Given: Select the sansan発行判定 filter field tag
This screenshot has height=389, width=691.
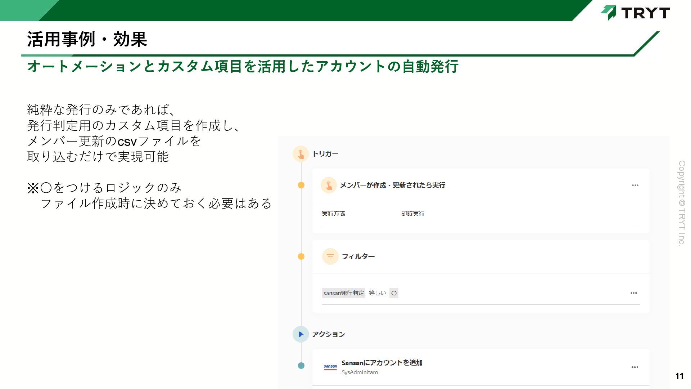Looking at the screenshot, I should pyautogui.click(x=343, y=293).
